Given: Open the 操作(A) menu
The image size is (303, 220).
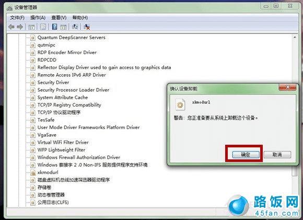Looking at the screenshot, I should pyautogui.click(x=38, y=18).
